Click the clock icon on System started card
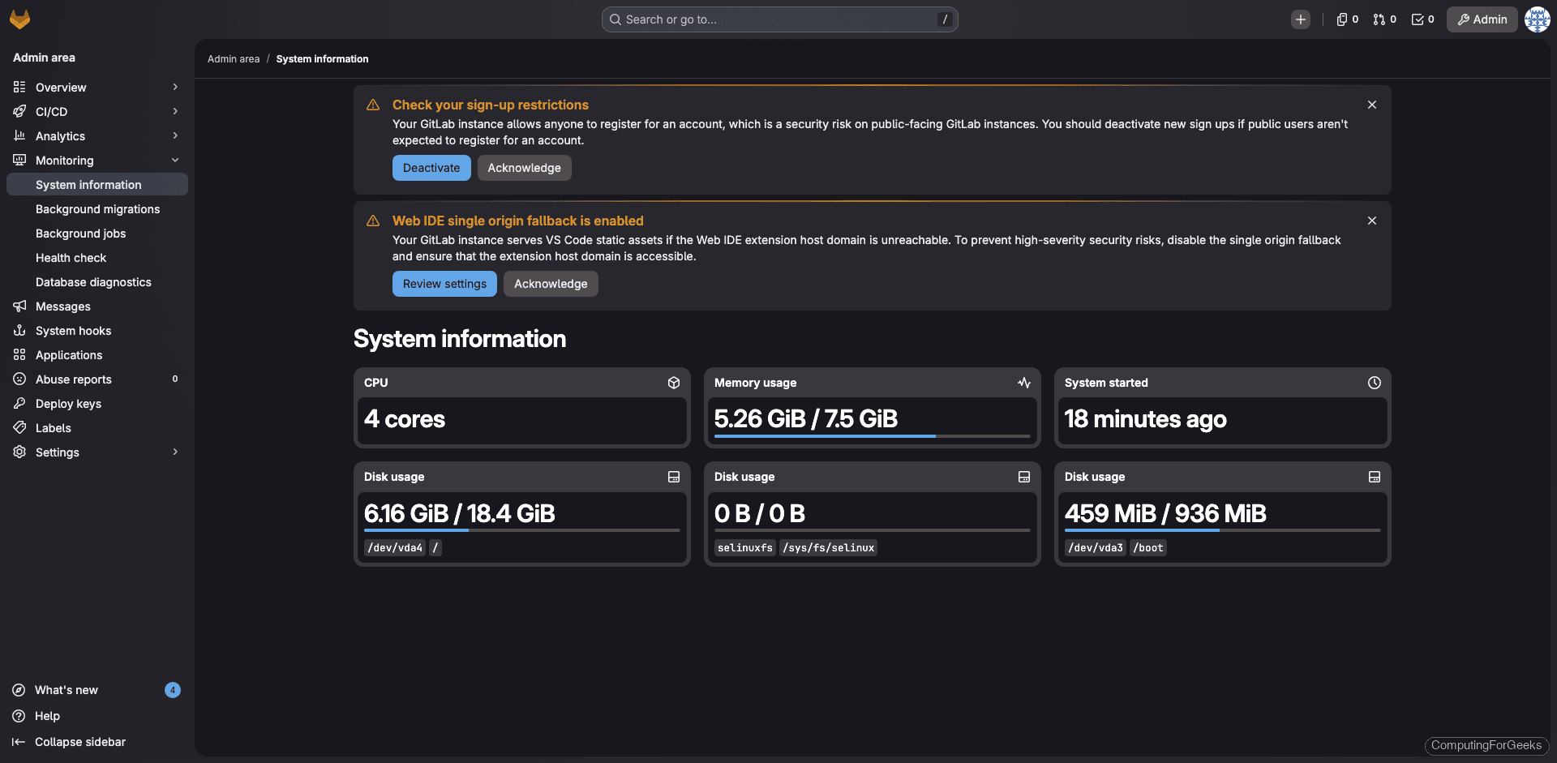 (1374, 383)
